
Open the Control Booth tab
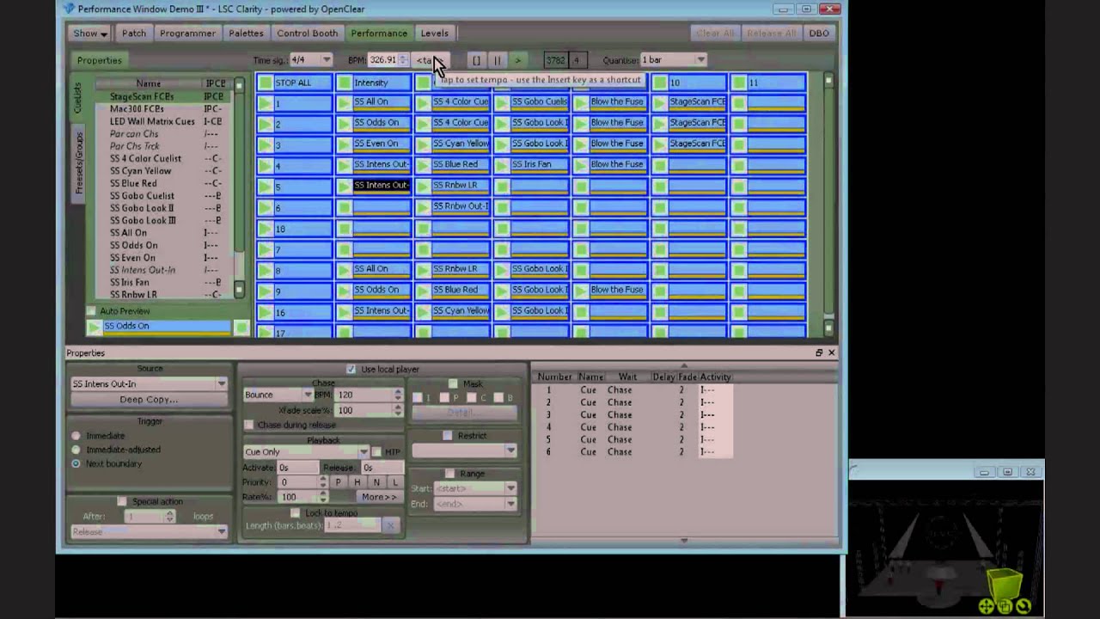(x=307, y=34)
